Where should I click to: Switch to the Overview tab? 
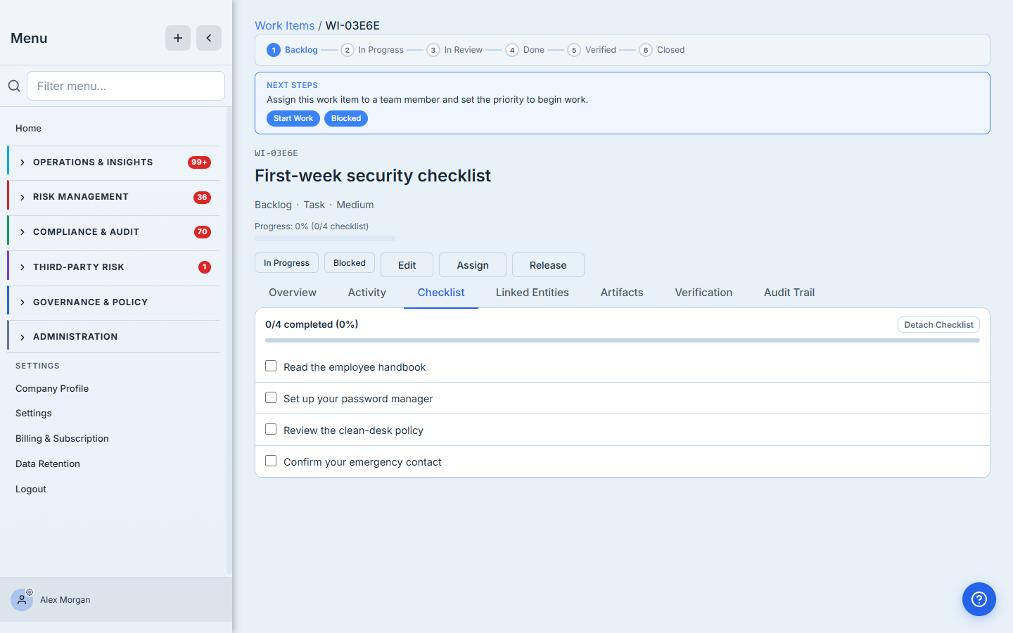293,293
